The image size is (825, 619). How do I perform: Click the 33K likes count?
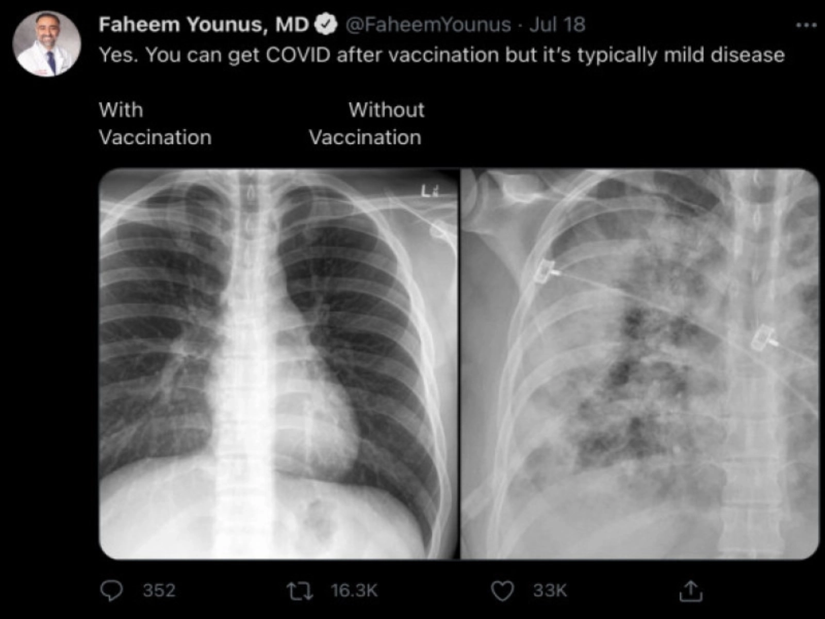pos(550,591)
